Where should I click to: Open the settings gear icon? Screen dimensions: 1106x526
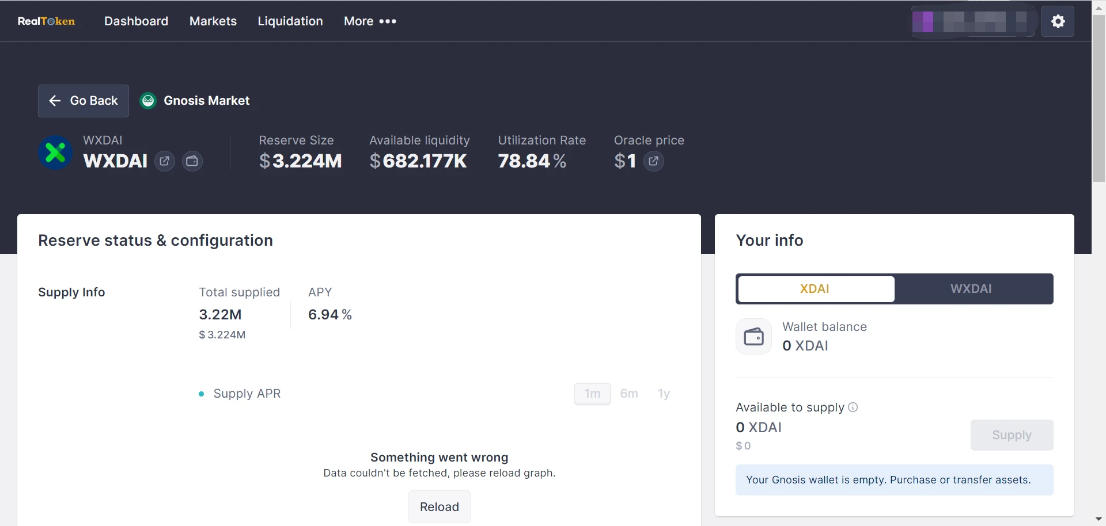1058,21
